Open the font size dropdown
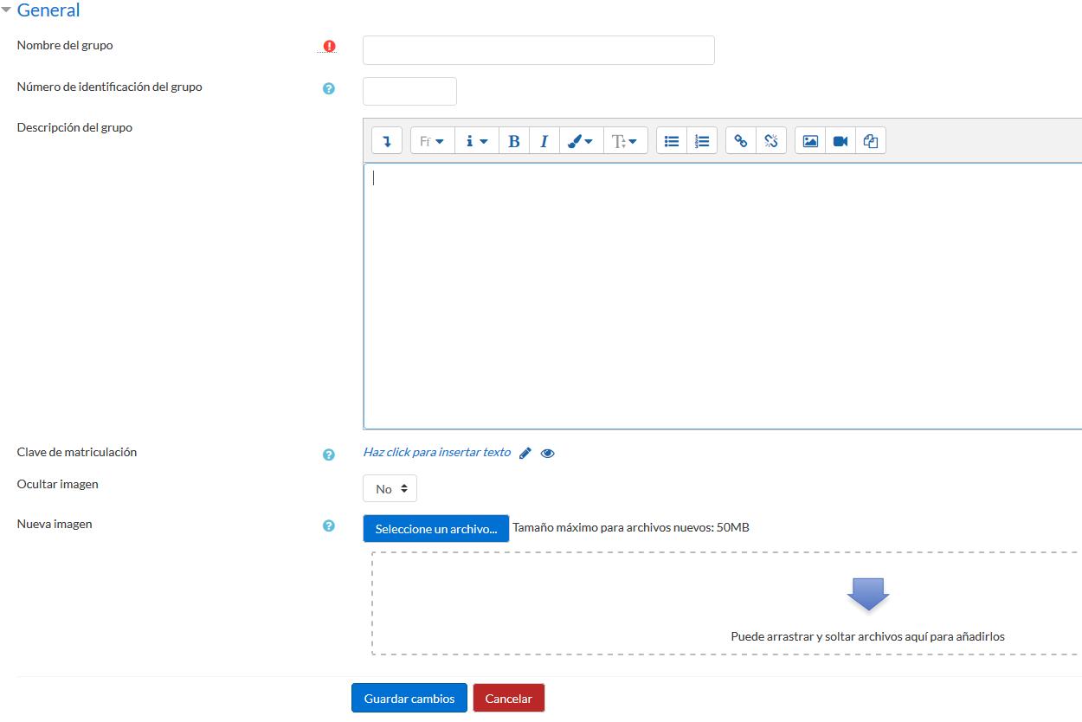Screen dimensions: 1082x722 pyautogui.click(x=625, y=140)
